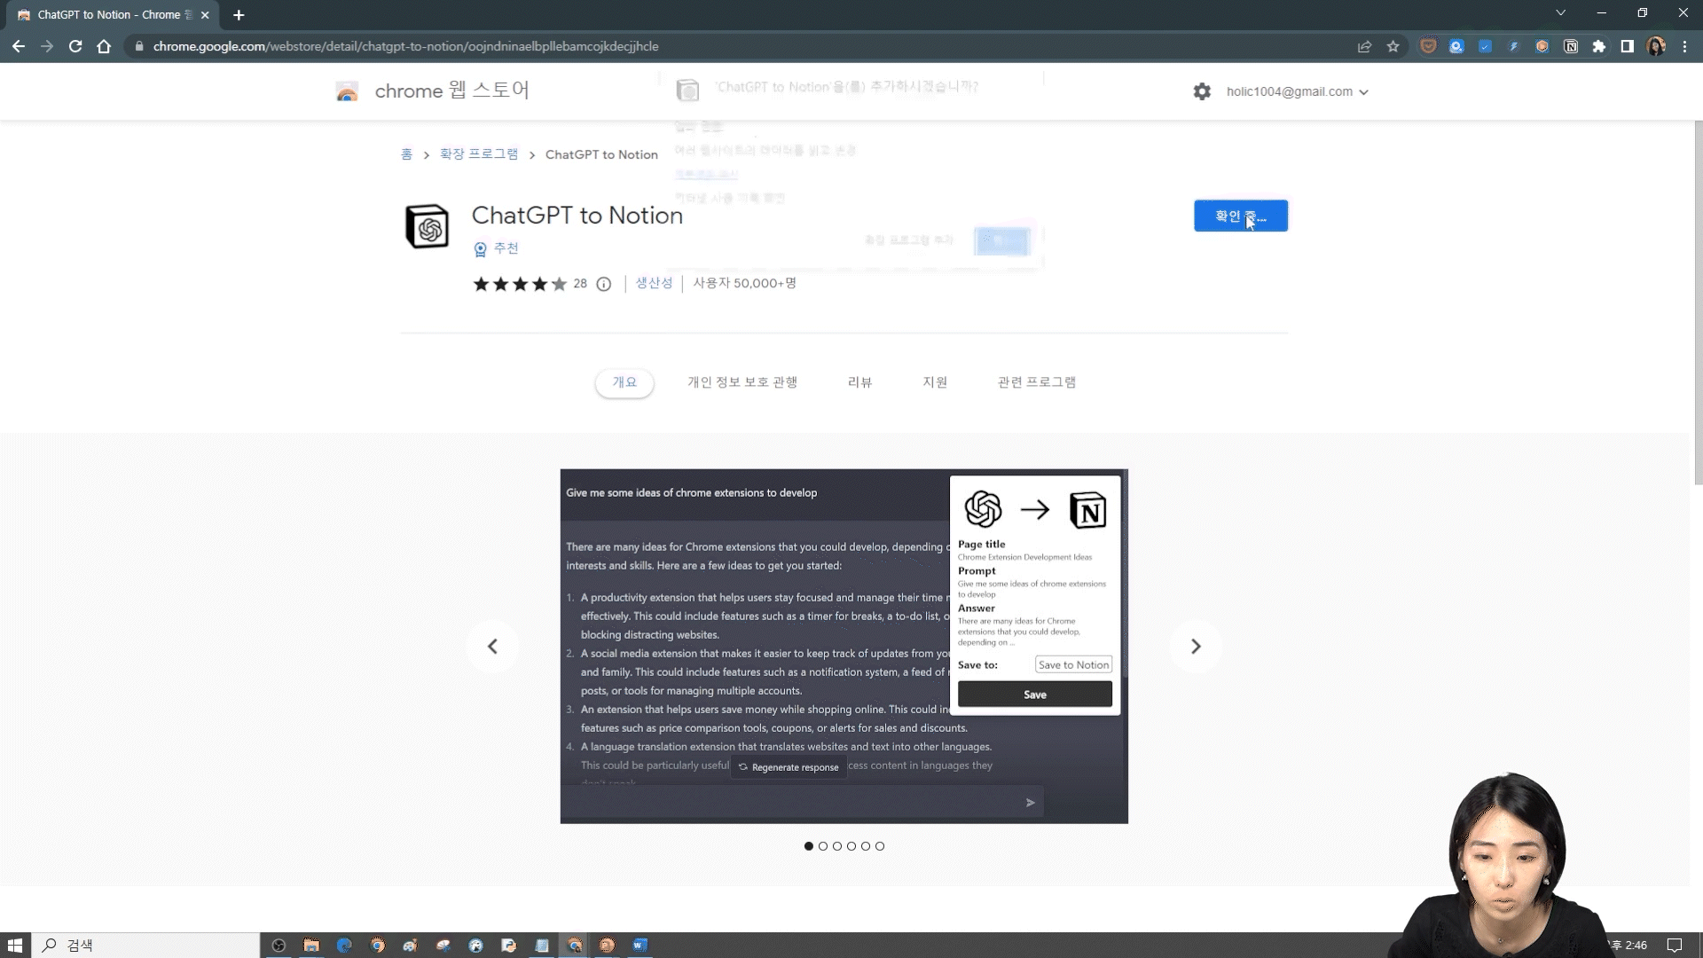This screenshot has width=1703, height=958.
Task: Click the smiley face extension icon
Action: pyautogui.click(x=1428, y=46)
